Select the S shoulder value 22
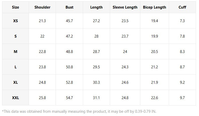Screen dimensions: 199x116 coord(42,36)
